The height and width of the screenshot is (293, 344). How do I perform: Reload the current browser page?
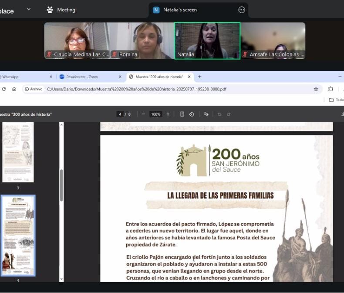pyautogui.click(x=4, y=89)
